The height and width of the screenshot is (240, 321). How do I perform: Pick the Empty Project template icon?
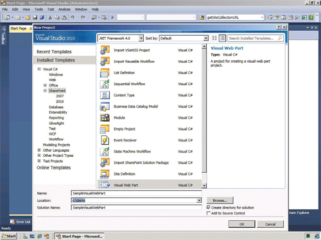(105, 129)
